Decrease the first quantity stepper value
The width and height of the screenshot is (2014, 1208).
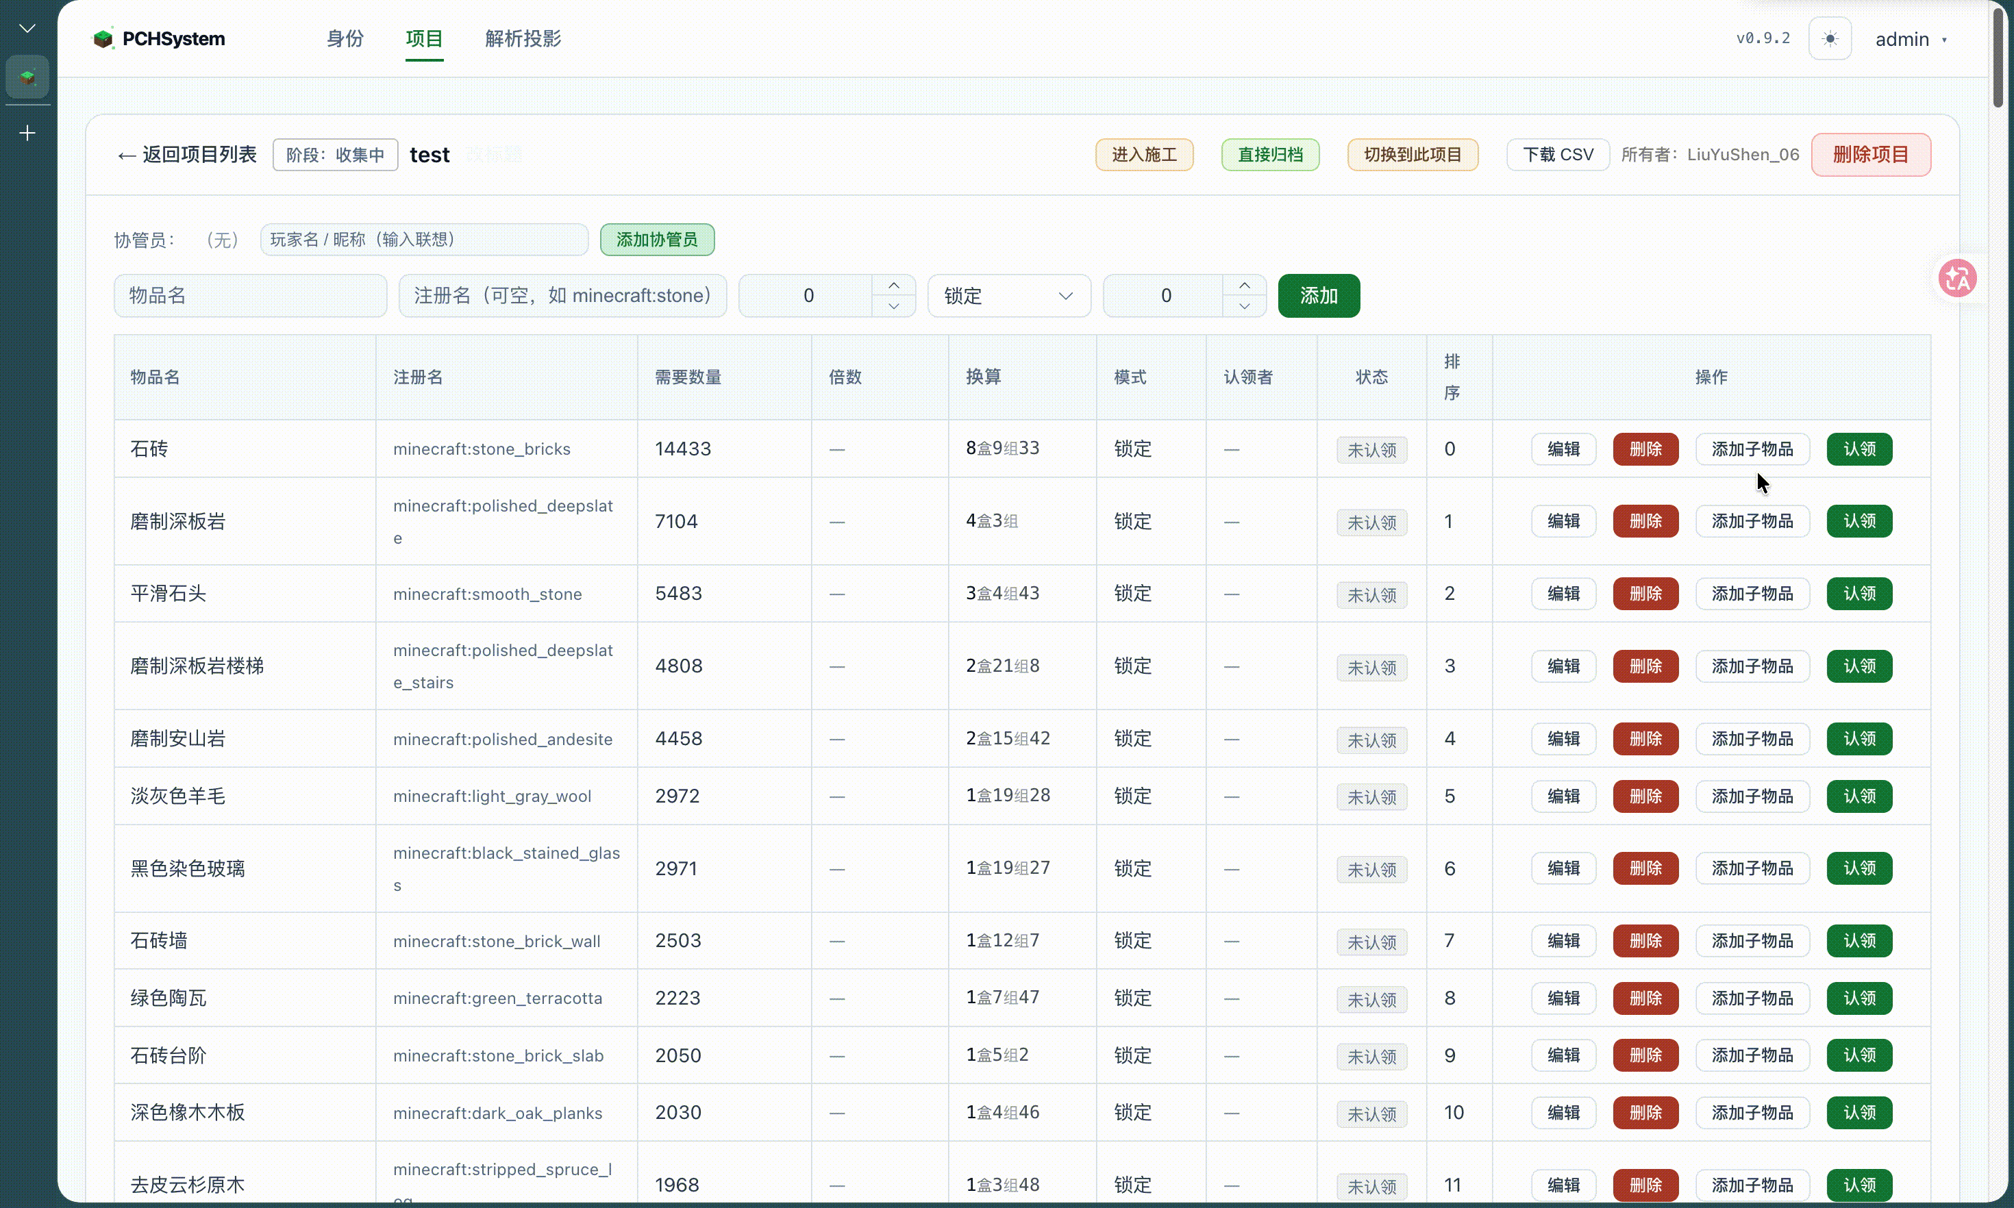(x=894, y=306)
